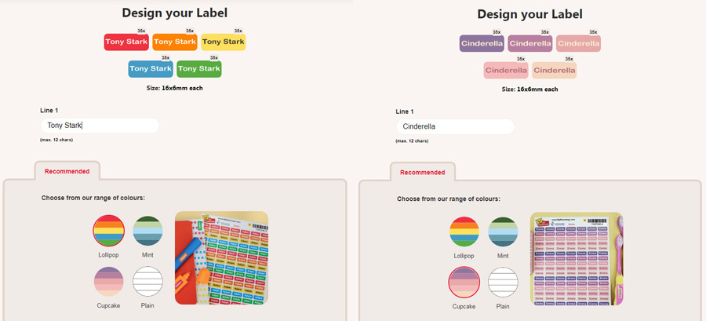Select Plain white swatch in Tony Stark panel

click(x=148, y=283)
